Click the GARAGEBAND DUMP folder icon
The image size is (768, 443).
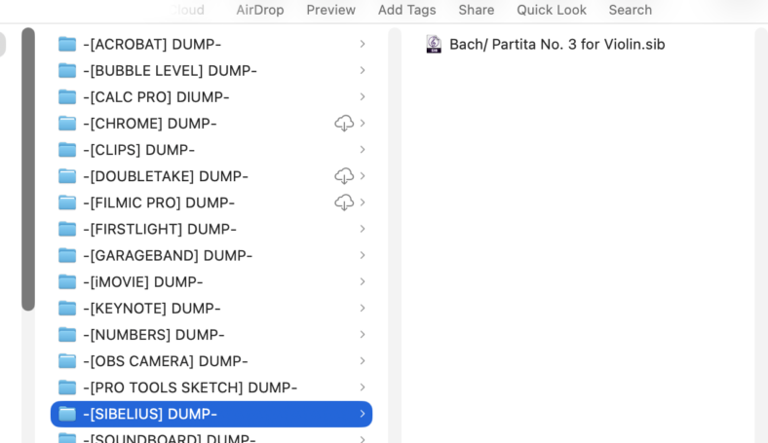(x=67, y=255)
